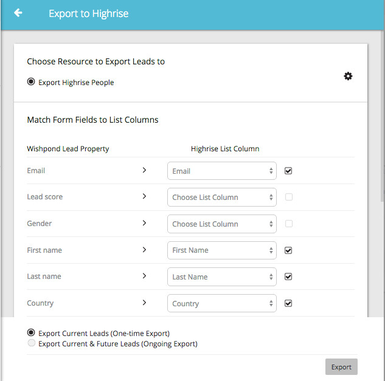This screenshot has width=385, height=381.
Task: Click Choose Resource to Export Leads to heading
Action: (x=95, y=61)
